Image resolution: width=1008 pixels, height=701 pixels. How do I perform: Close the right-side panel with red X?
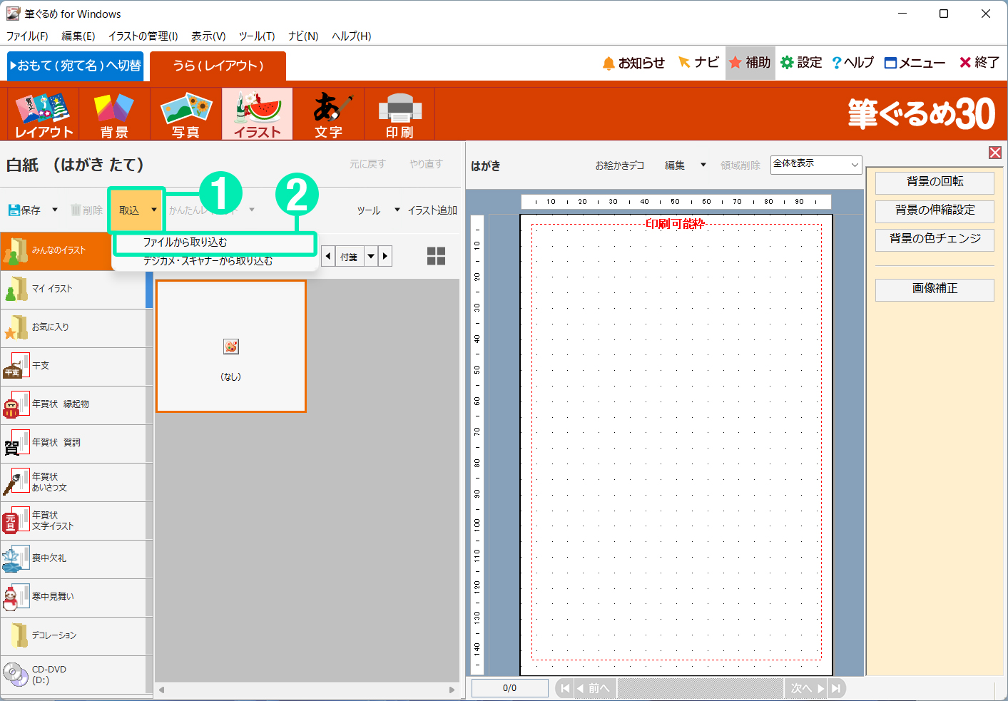point(994,153)
